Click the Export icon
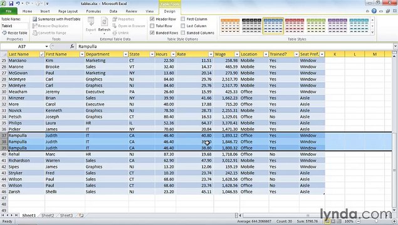This screenshot has height=225, width=398. point(91,25)
